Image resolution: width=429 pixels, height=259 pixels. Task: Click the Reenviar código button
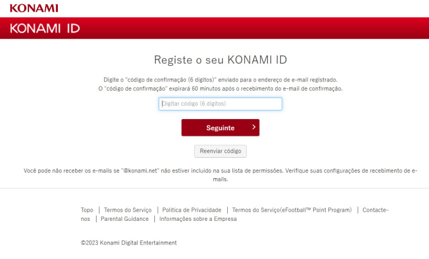click(220, 151)
